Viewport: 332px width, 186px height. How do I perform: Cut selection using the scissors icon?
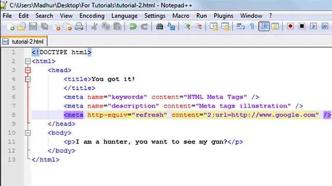tap(94, 26)
